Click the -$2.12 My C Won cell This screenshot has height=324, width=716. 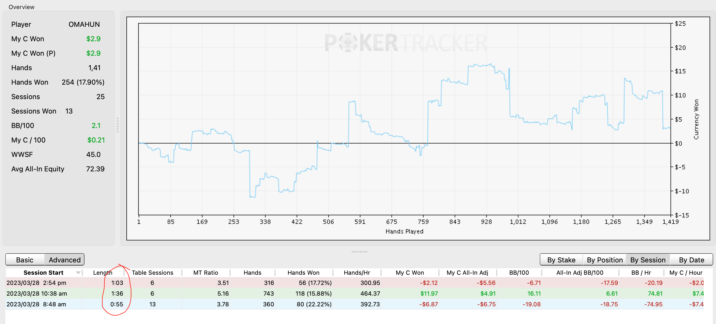coord(429,282)
